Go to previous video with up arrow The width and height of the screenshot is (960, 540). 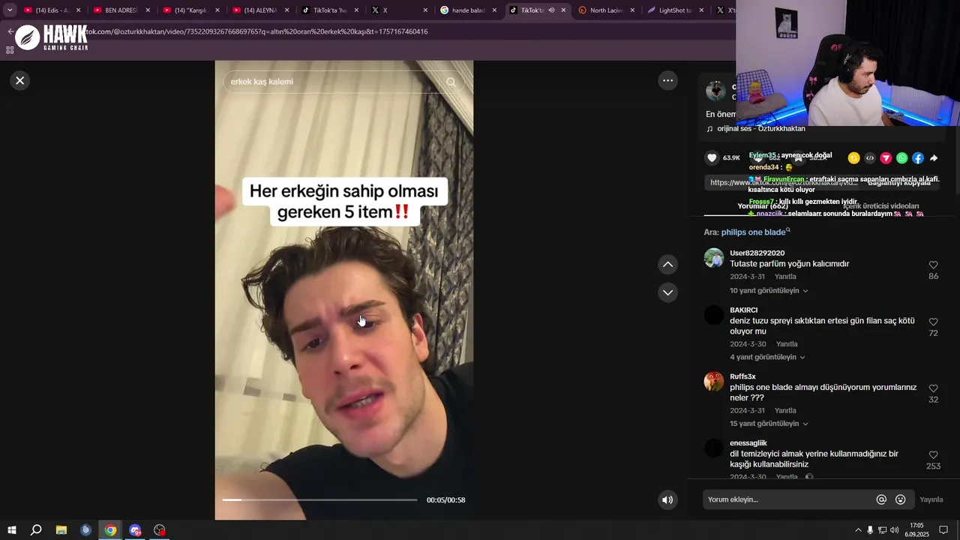pyautogui.click(x=667, y=264)
